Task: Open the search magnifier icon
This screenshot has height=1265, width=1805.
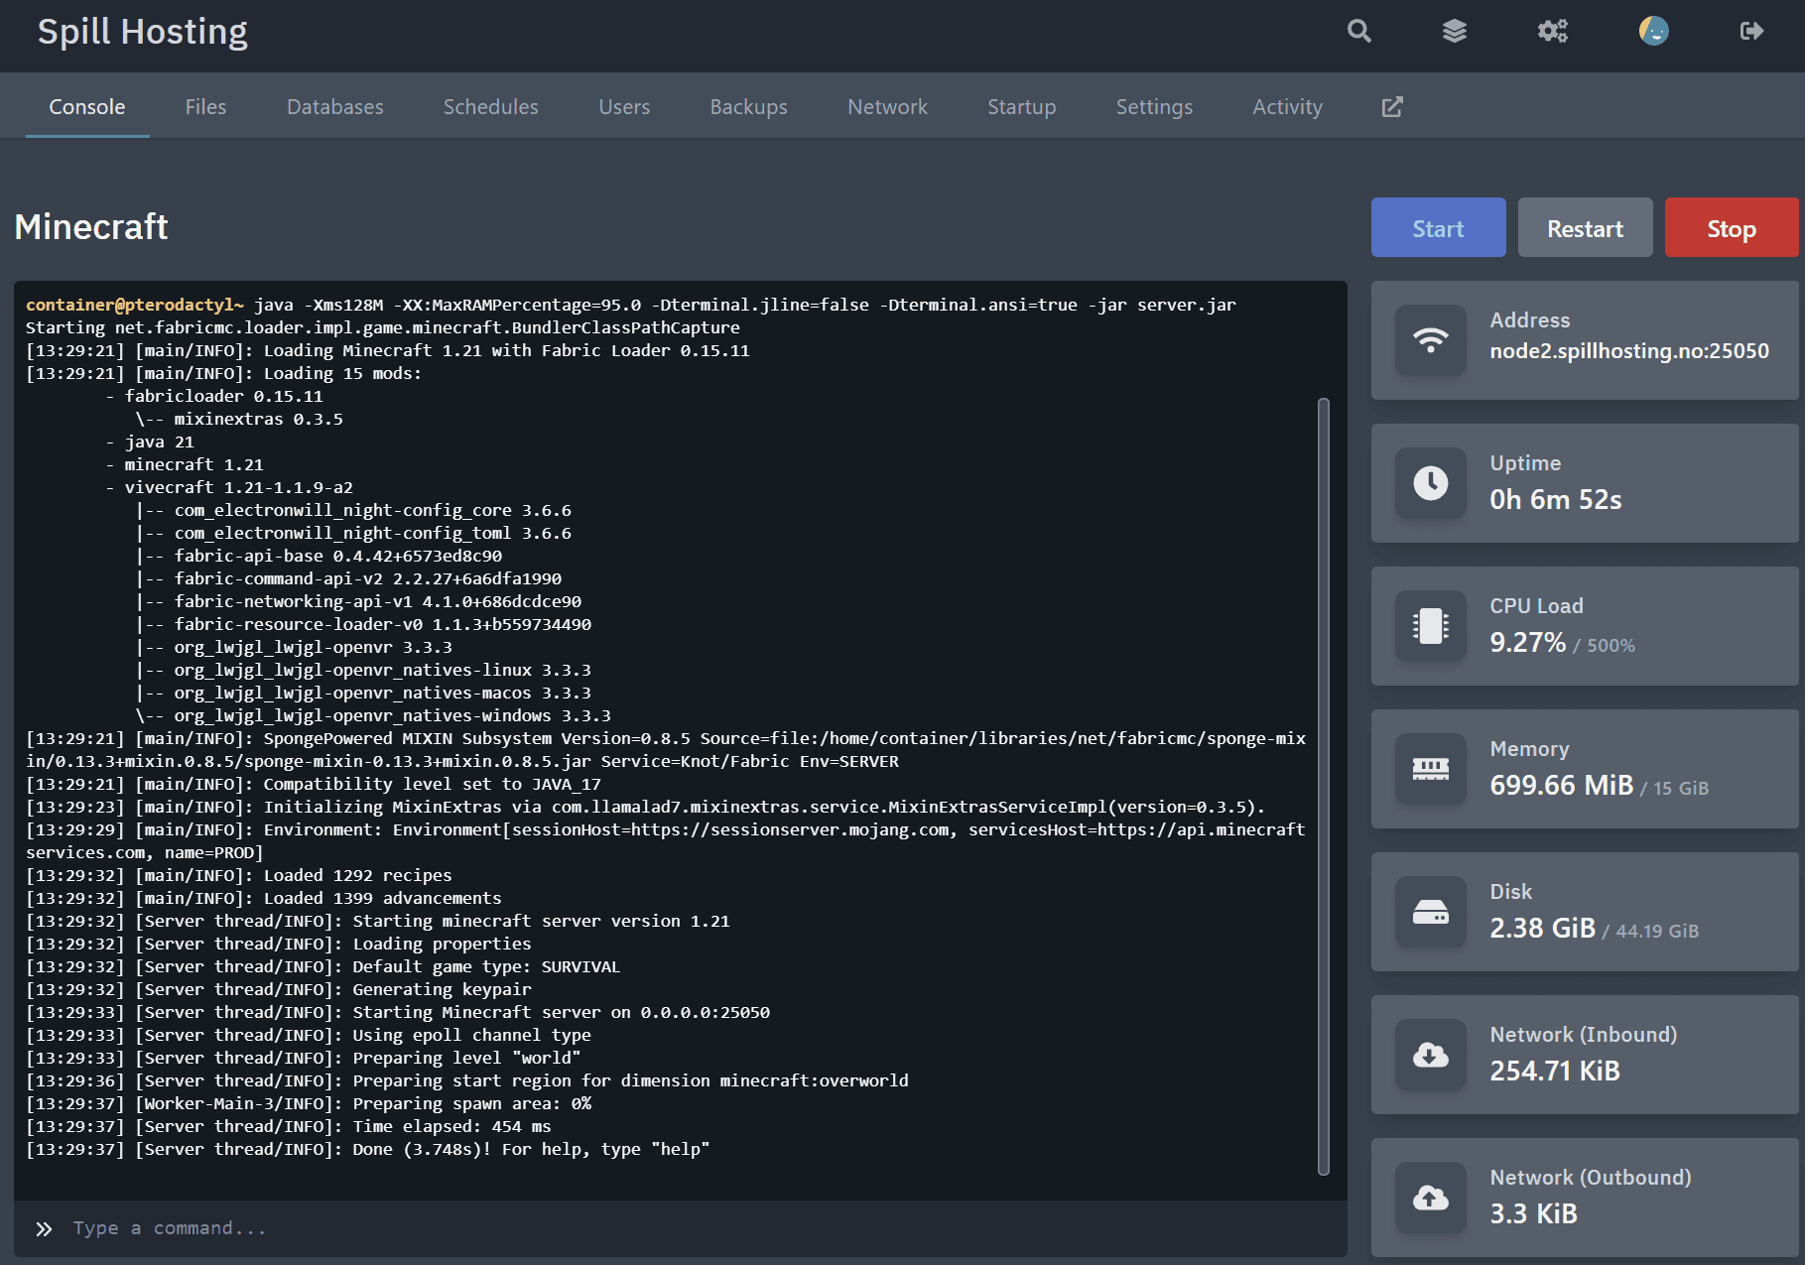Action: click(x=1359, y=32)
